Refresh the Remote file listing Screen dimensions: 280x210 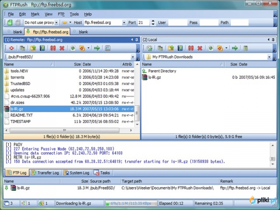coord(73,48)
